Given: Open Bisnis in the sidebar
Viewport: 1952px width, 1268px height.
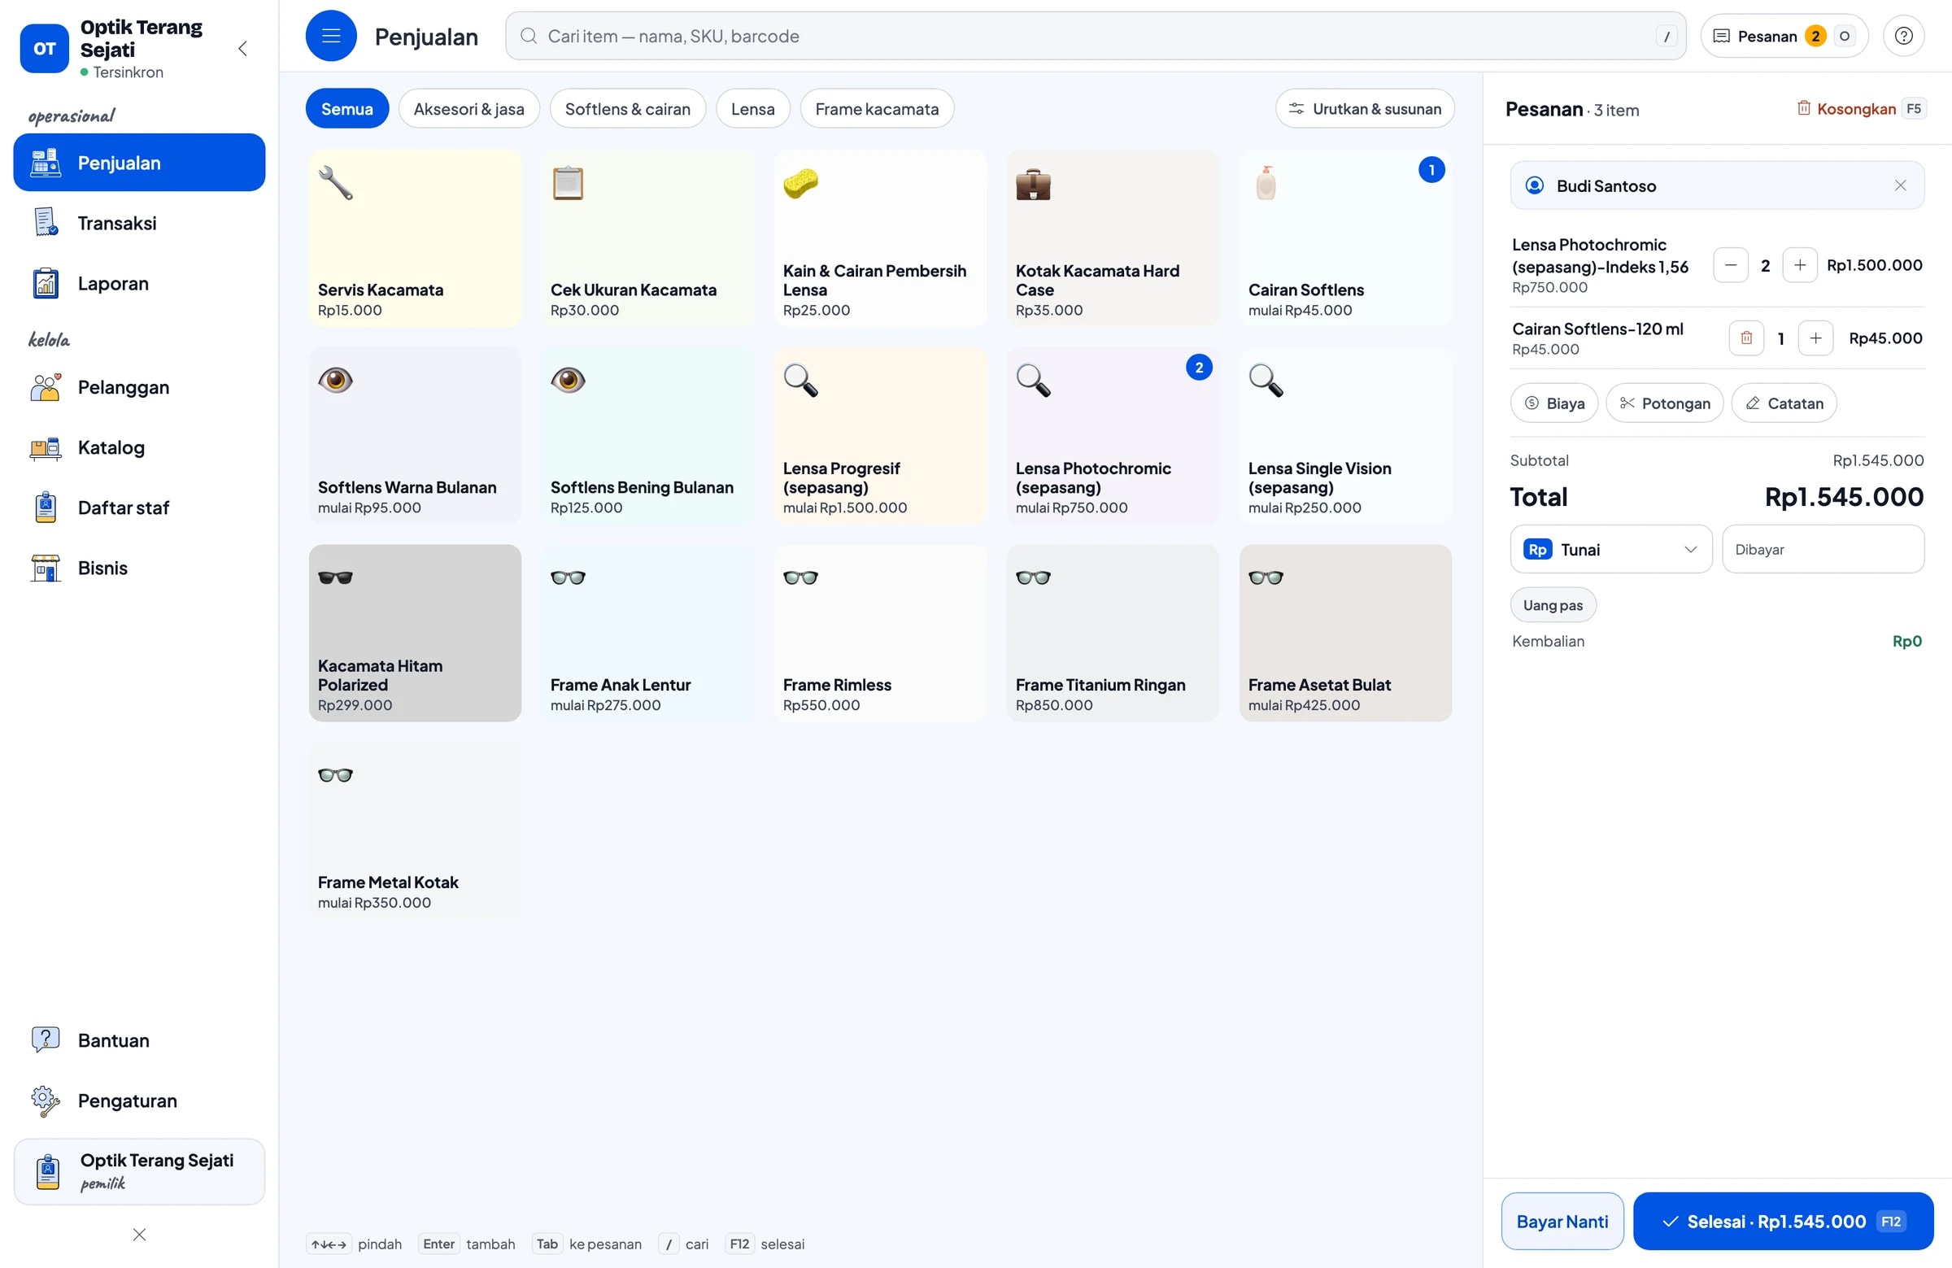Looking at the screenshot, I should coord(139,568).
